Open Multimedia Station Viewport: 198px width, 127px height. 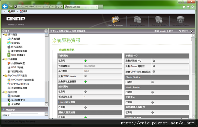(x=137, y=21)
